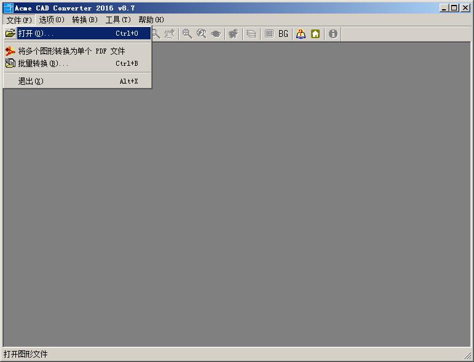Click the BG background color button
Screen dimensions: 474x362
(x=283, y=34)
